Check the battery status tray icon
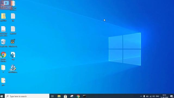 click(x=147, y=96)
